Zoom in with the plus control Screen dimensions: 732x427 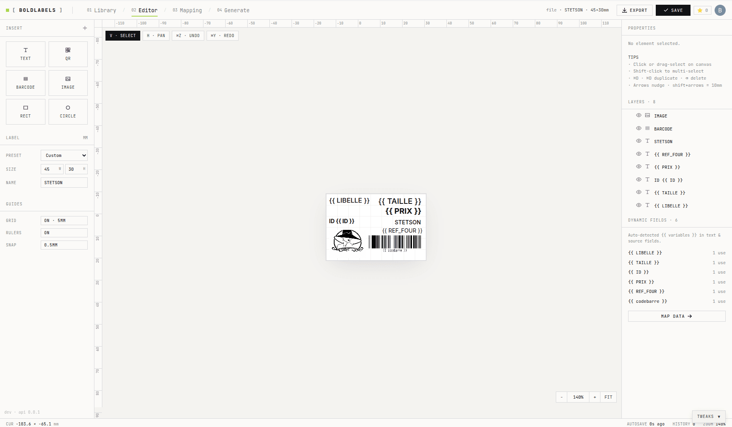pyautogui.click(x=595, y=397)
